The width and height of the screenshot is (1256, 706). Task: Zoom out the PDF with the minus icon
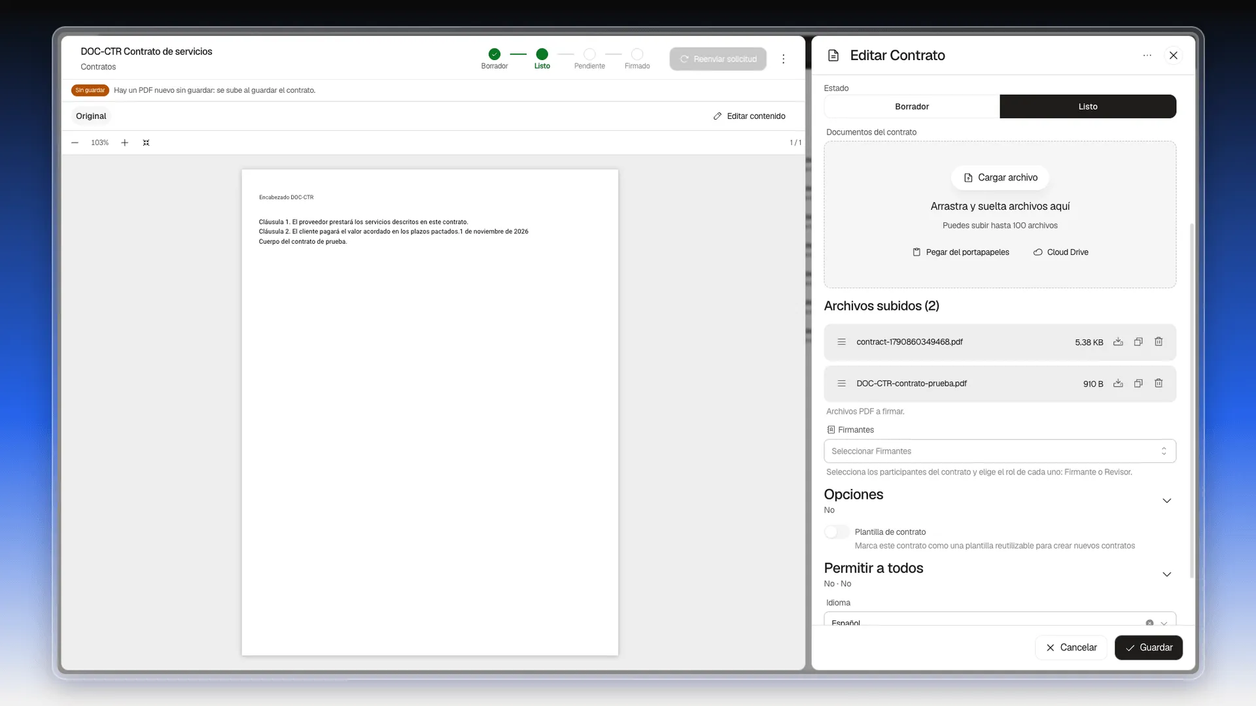75,143
